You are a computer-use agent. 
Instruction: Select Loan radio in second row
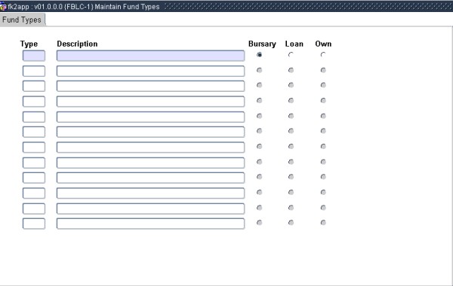click(x=291, y=70)
